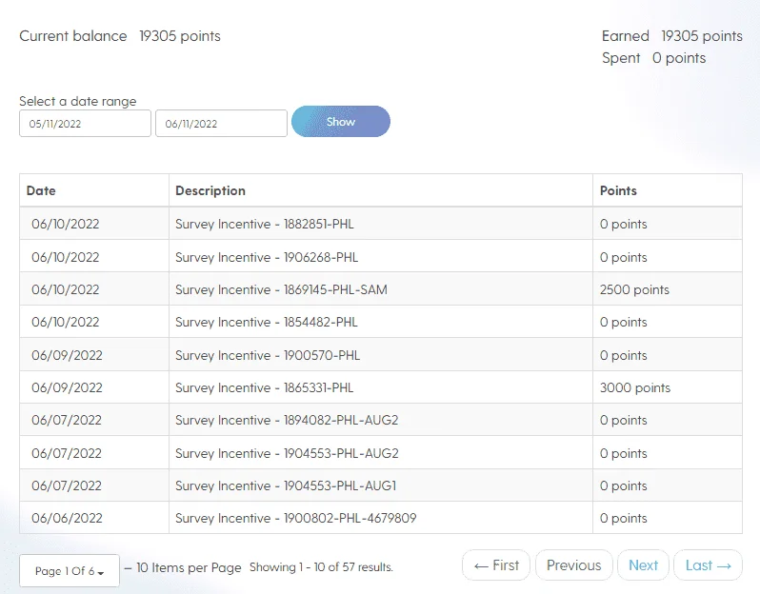Click the Spent points label

pyautogui.click(x=621, y=58)
